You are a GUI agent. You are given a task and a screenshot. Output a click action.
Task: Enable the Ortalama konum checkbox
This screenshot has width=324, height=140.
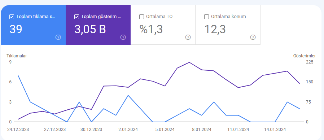click(x=206, y=17)
